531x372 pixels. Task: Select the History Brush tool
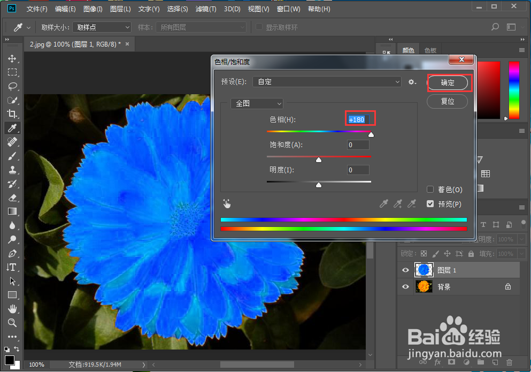pos(12,184)
